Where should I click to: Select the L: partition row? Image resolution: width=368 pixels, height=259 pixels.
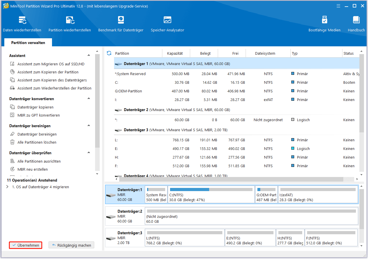[x=237, y=140]
